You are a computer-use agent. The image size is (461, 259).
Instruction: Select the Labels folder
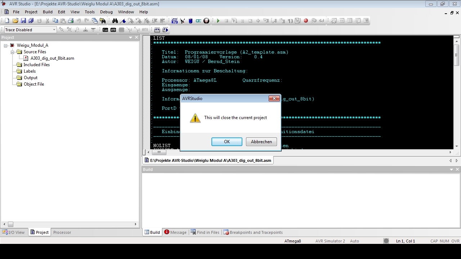[30, 71]
